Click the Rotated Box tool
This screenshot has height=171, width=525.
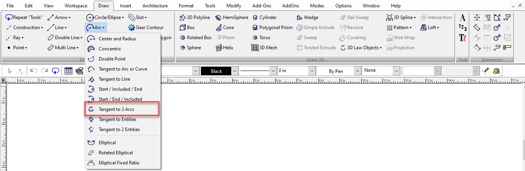coord(196,38)
